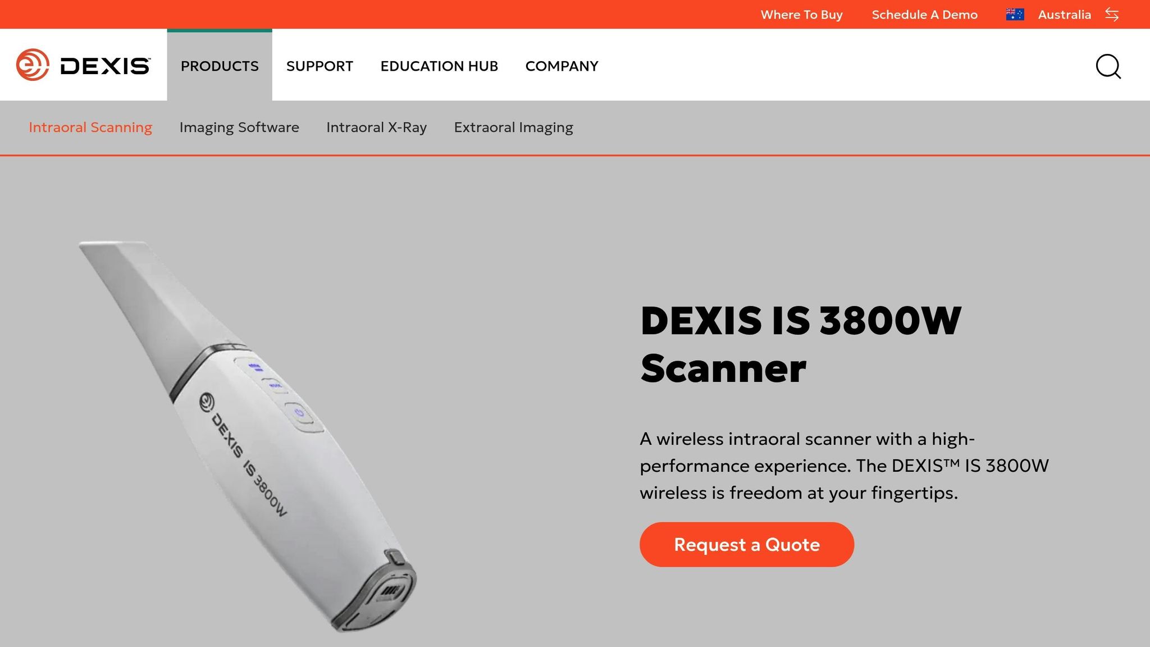Follow the Schedule A Demo link
1150x647 pixels.
[924, 15]
